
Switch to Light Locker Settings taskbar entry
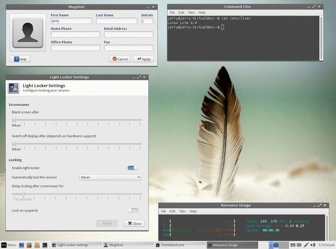[x=77, y=245]
